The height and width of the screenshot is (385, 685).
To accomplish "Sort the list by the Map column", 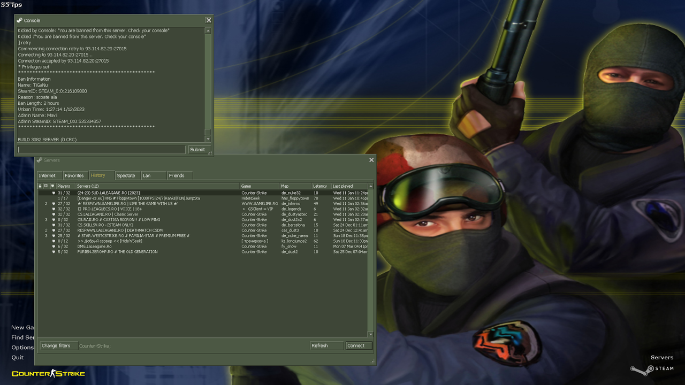I will [x=295, y=186].
